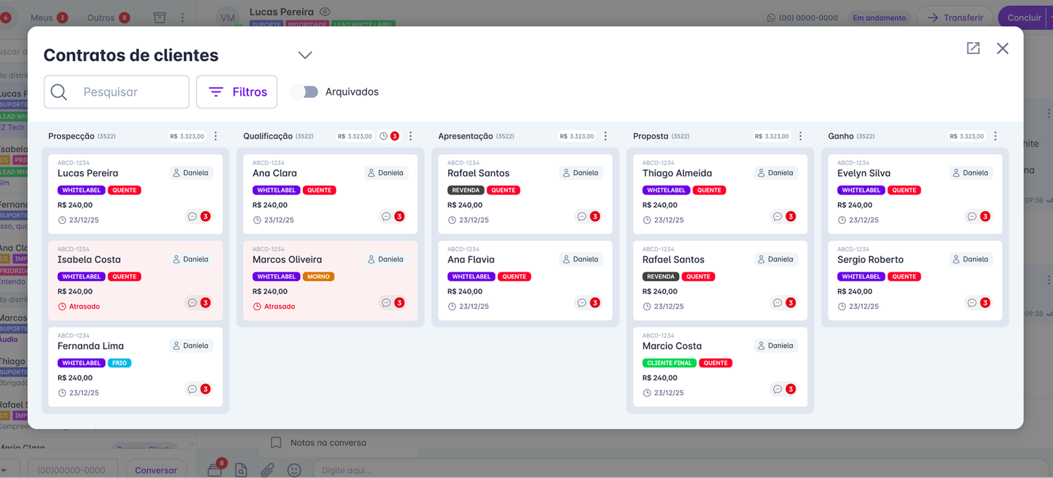
Task: Click the Pesquisar search field
Action: [132, 92]
